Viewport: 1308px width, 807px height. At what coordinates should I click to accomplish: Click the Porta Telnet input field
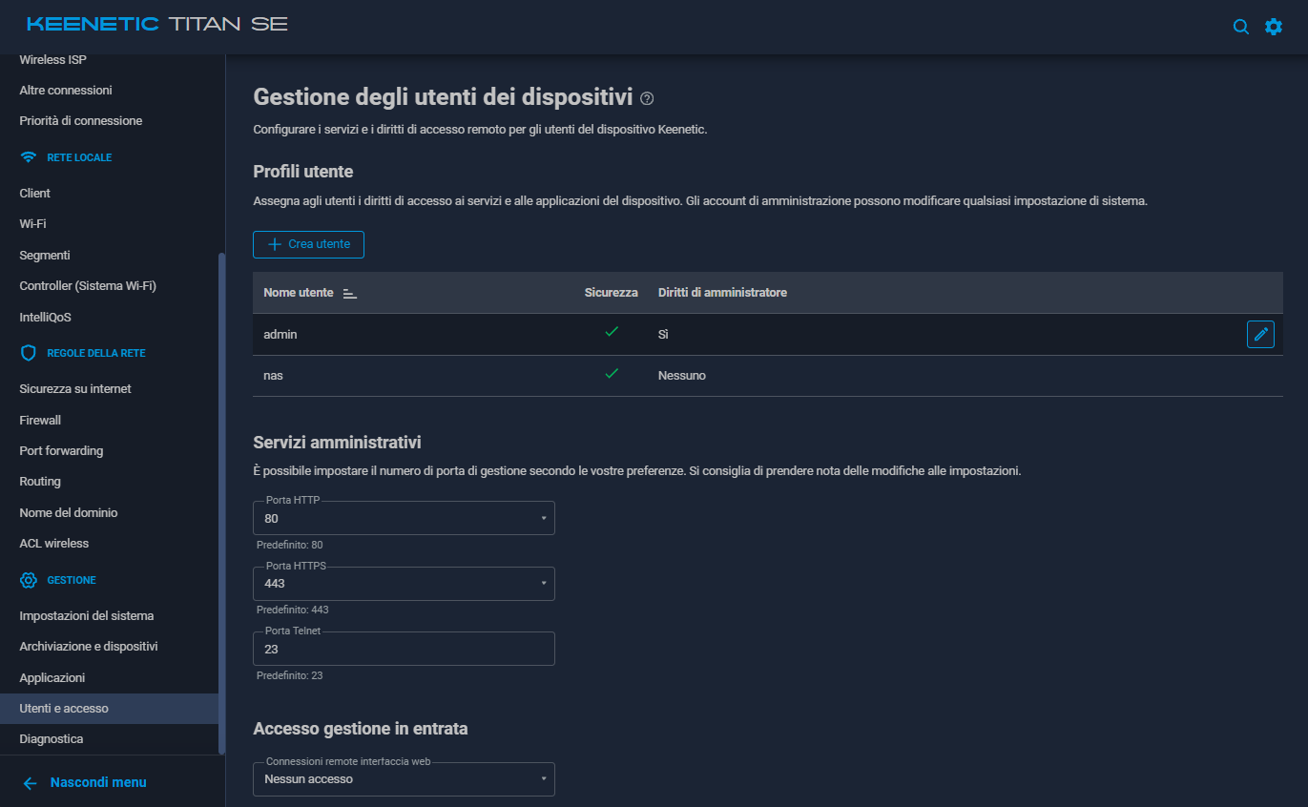(404, 649)
